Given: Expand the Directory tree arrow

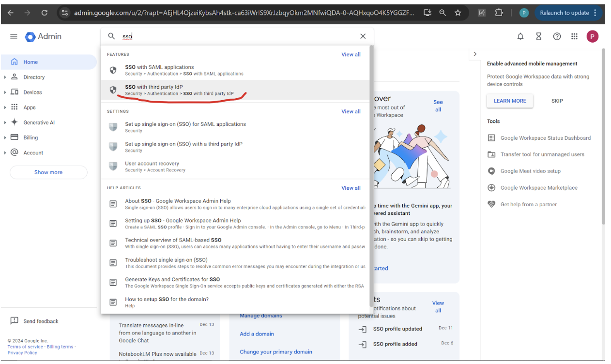Looking at the screenshot, I should pyautogui.click(x=5, y=77).
